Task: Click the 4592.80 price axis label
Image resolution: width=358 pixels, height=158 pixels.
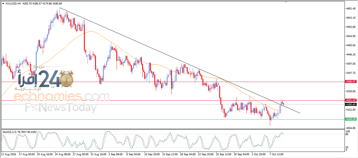Action: 351,27
